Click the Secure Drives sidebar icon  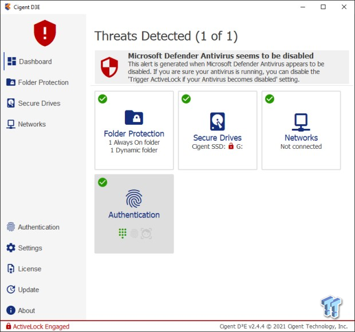click(x=11, y=103)
